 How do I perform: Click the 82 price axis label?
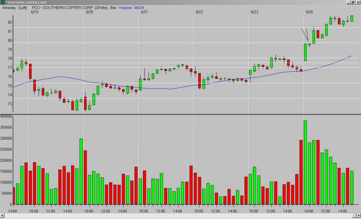click(10, 22)
